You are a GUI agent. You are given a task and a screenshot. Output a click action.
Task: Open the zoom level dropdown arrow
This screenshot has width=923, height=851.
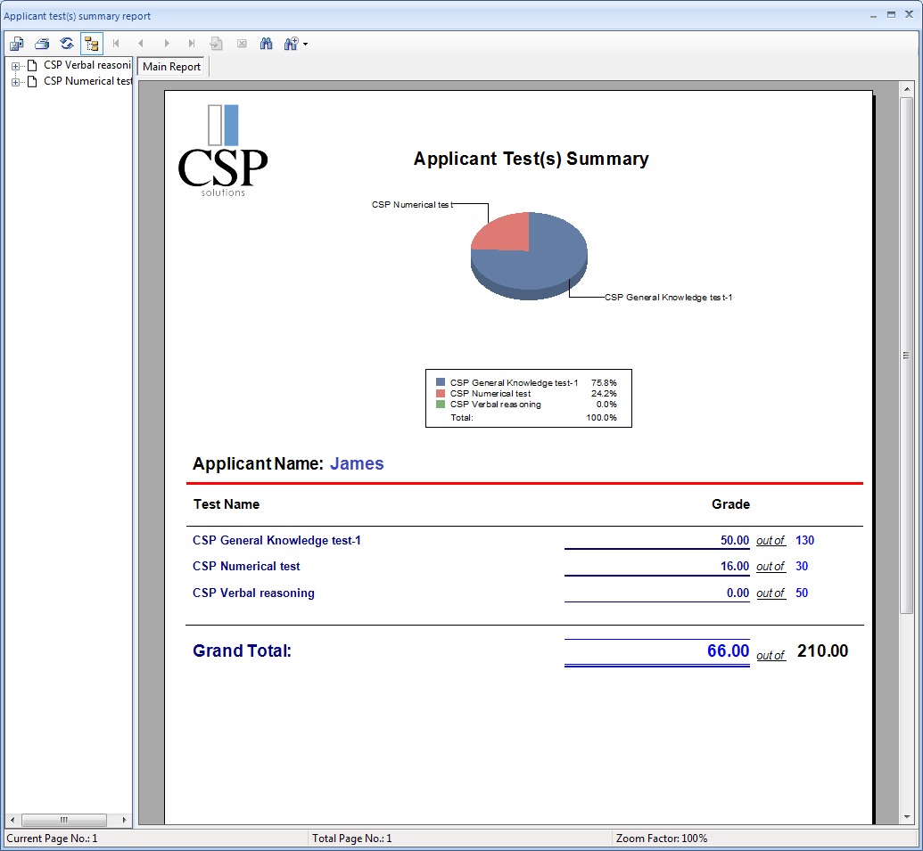pyautogui.click(x=307, y=43)
